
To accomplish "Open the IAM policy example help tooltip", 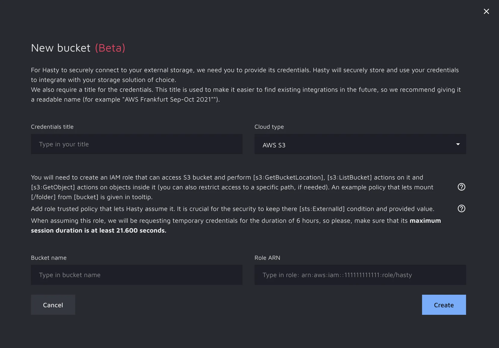I will coord(461,187).
